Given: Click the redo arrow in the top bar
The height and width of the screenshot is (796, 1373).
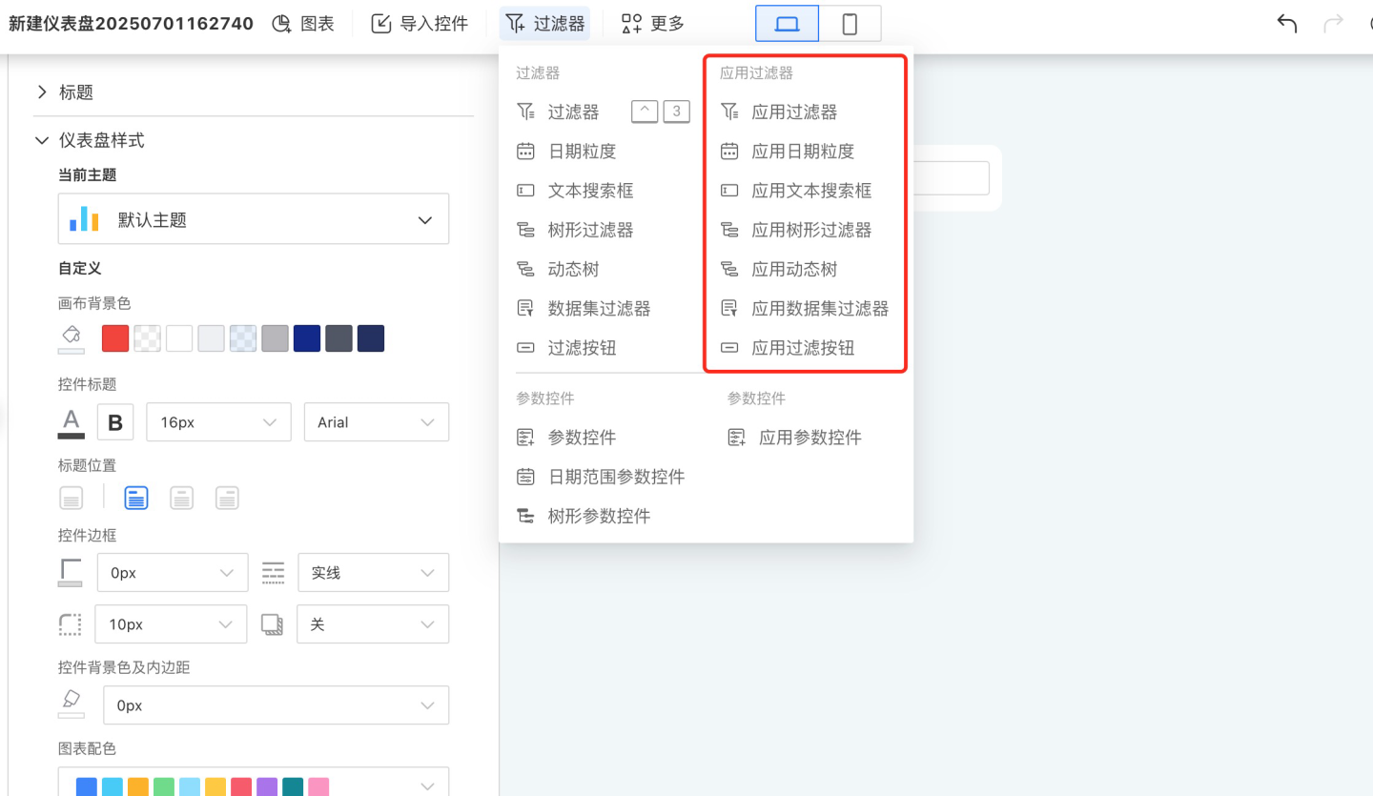Looking at the screenshot, I should 1334,24.
